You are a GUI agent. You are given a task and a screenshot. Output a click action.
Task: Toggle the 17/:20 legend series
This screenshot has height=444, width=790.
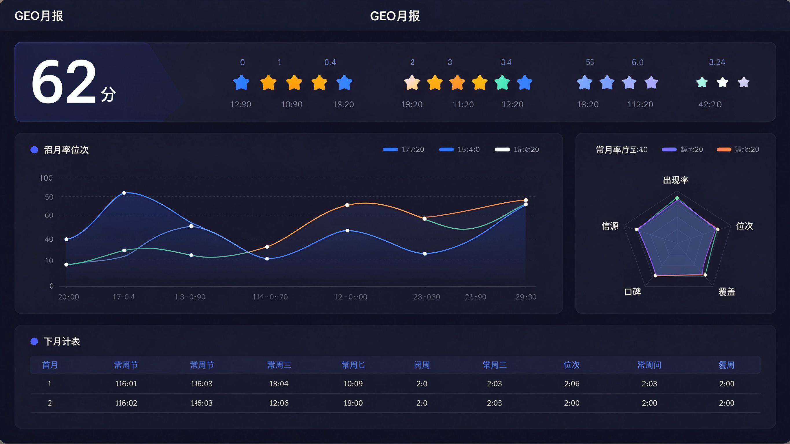[x=404, y=149]
